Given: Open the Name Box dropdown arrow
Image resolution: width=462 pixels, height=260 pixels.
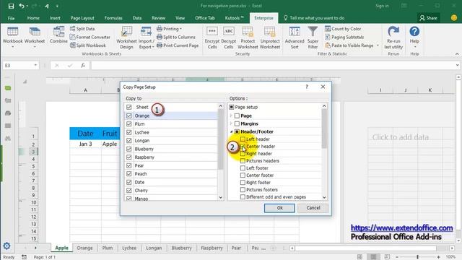Looking at the screenshot, I should pos(35,65).
